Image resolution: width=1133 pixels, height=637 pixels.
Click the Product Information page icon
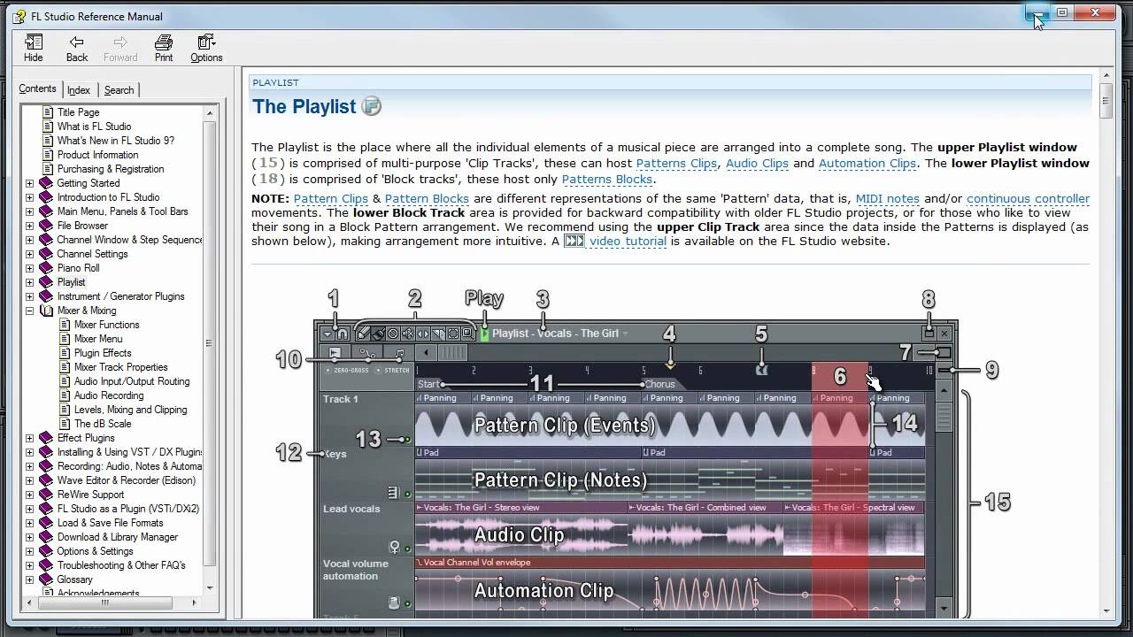47,155
